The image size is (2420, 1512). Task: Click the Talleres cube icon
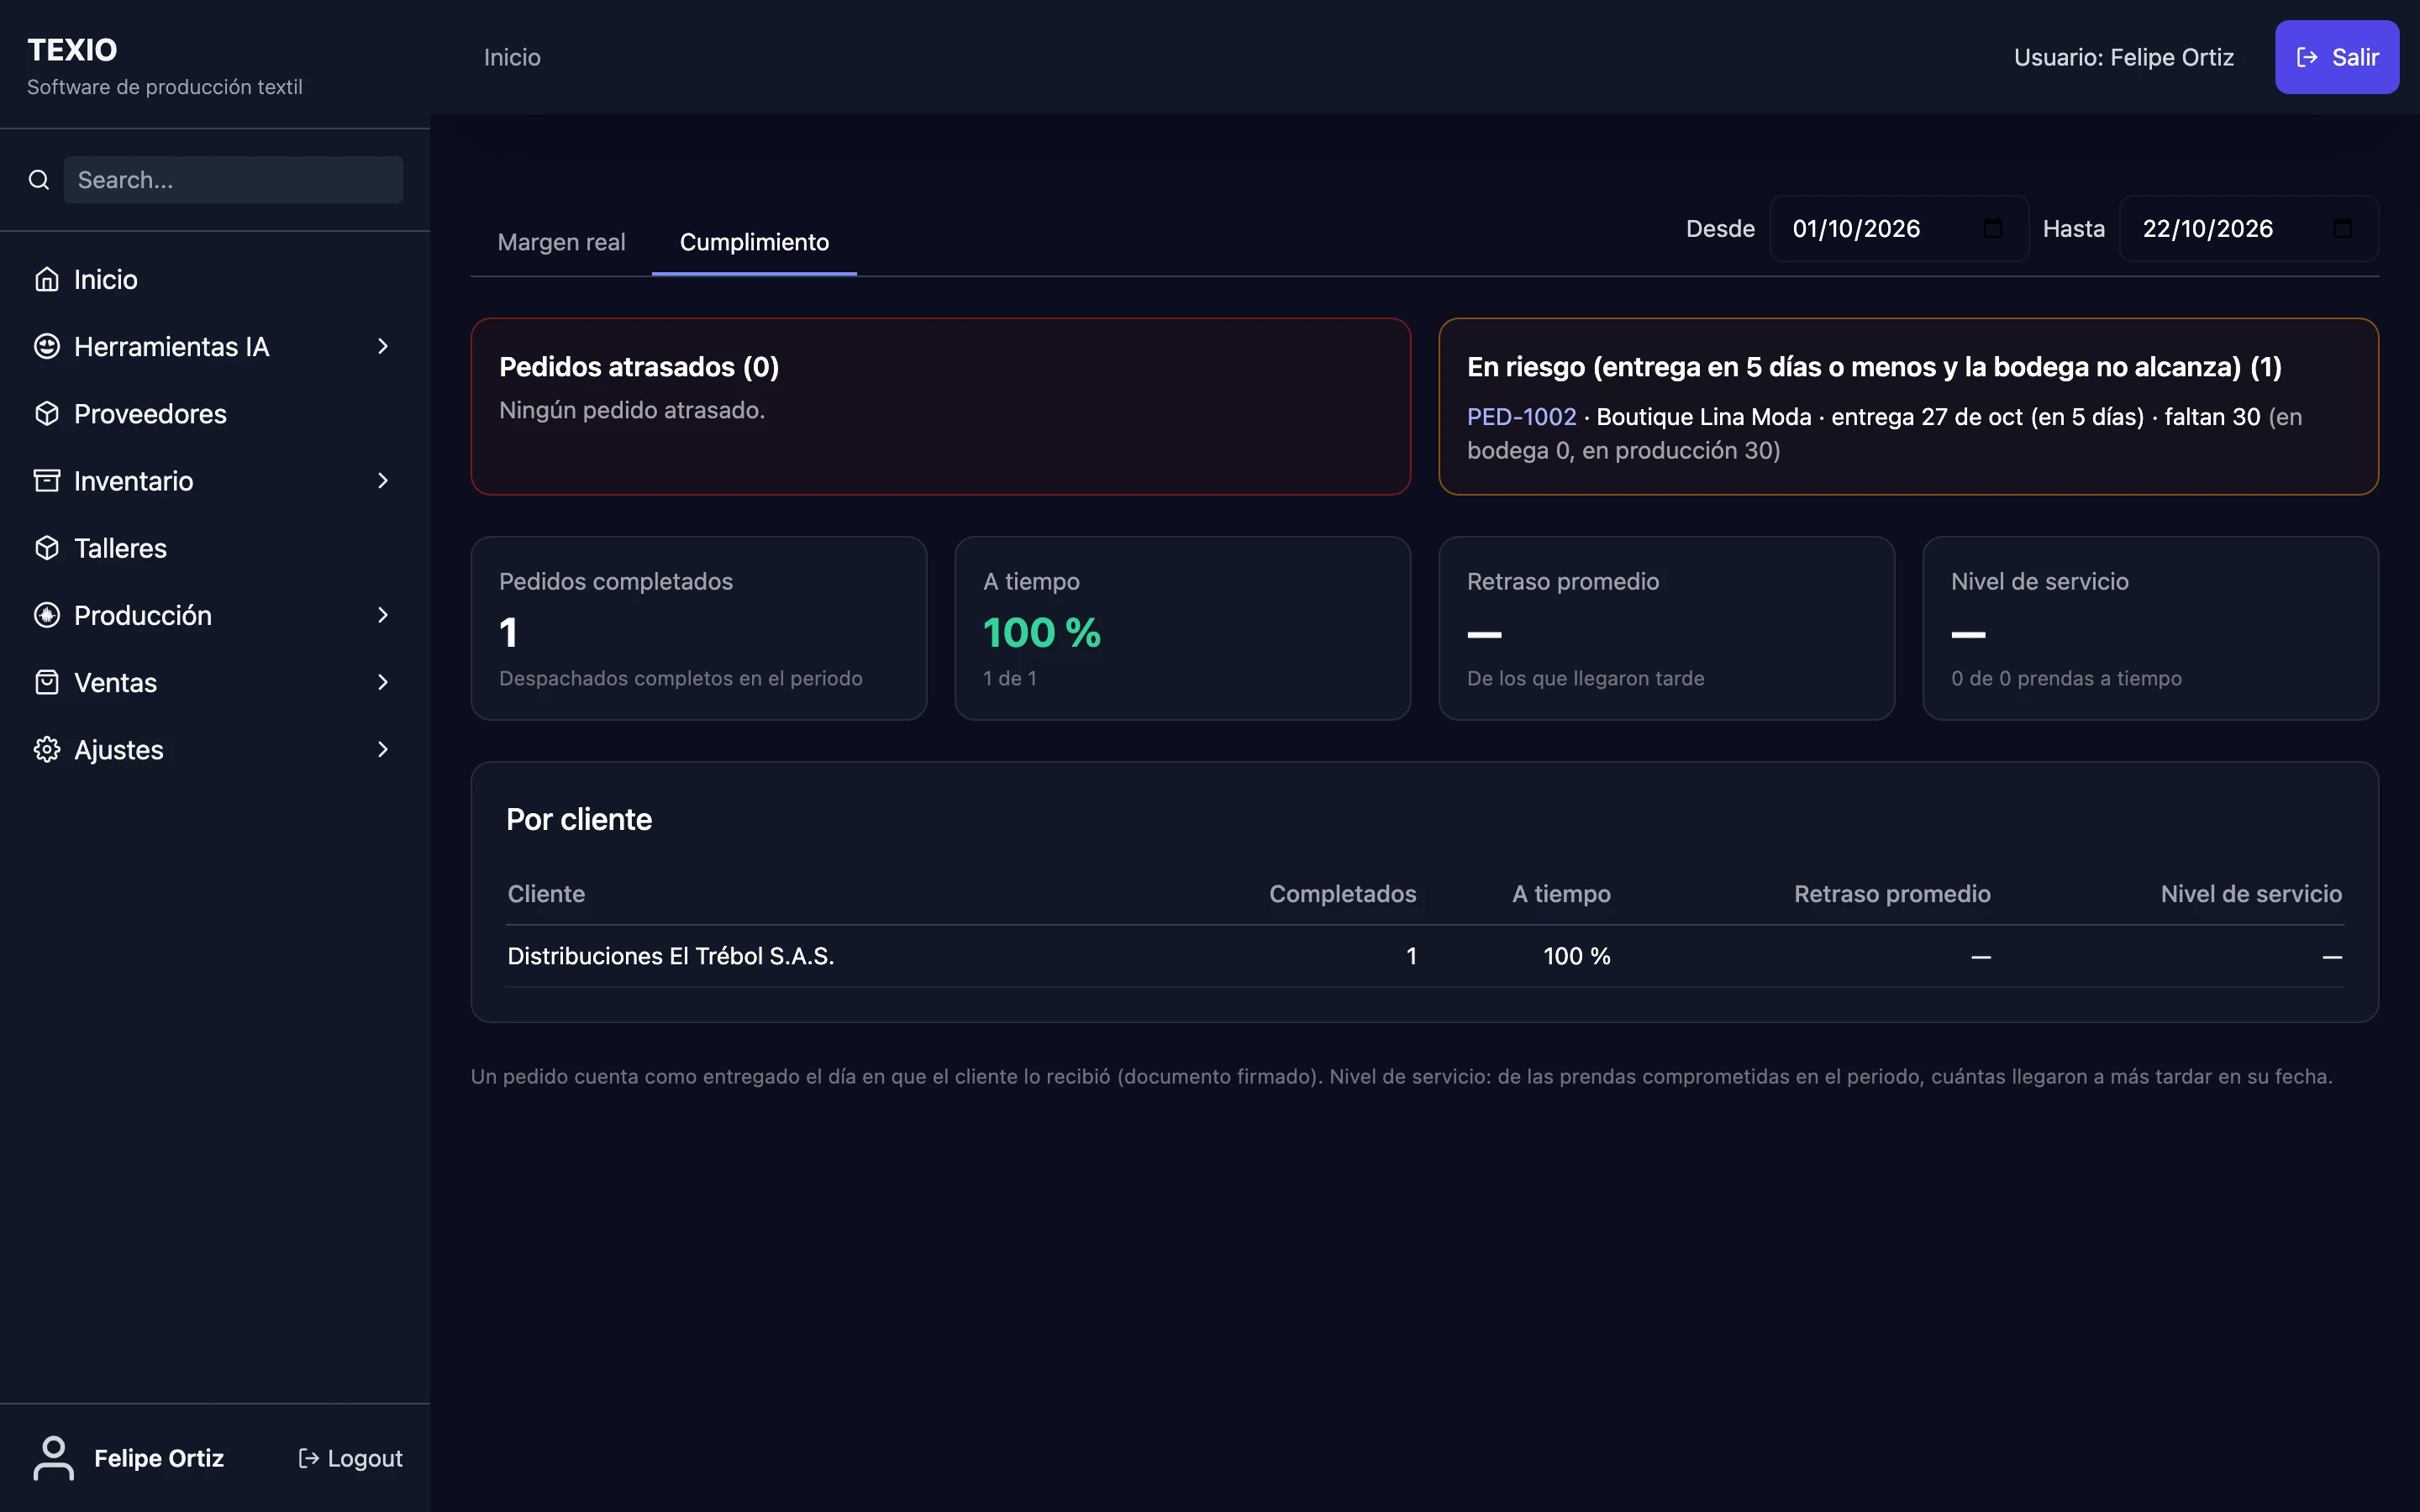(47, 548)
